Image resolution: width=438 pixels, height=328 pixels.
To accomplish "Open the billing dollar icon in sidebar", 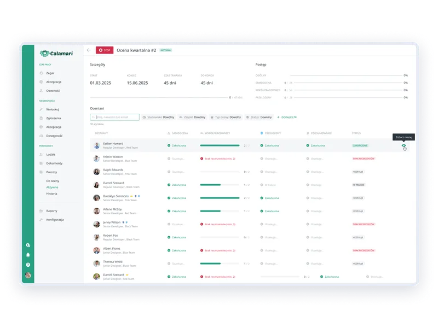I will (x=28, y=245).
